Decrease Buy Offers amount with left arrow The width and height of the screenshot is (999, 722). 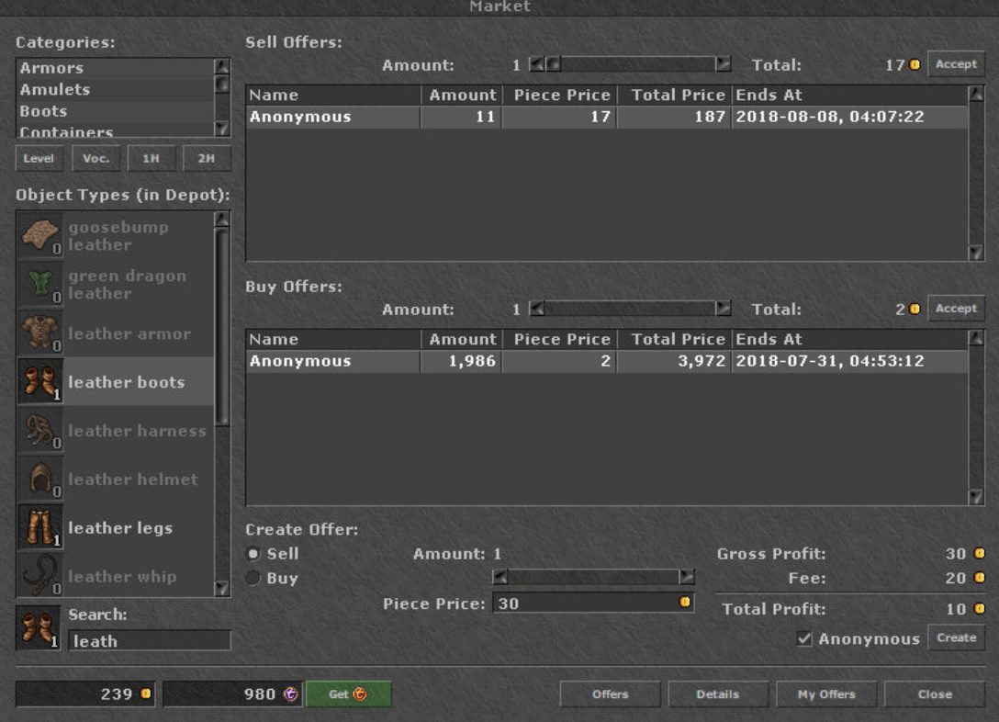(x=537, y=309)
